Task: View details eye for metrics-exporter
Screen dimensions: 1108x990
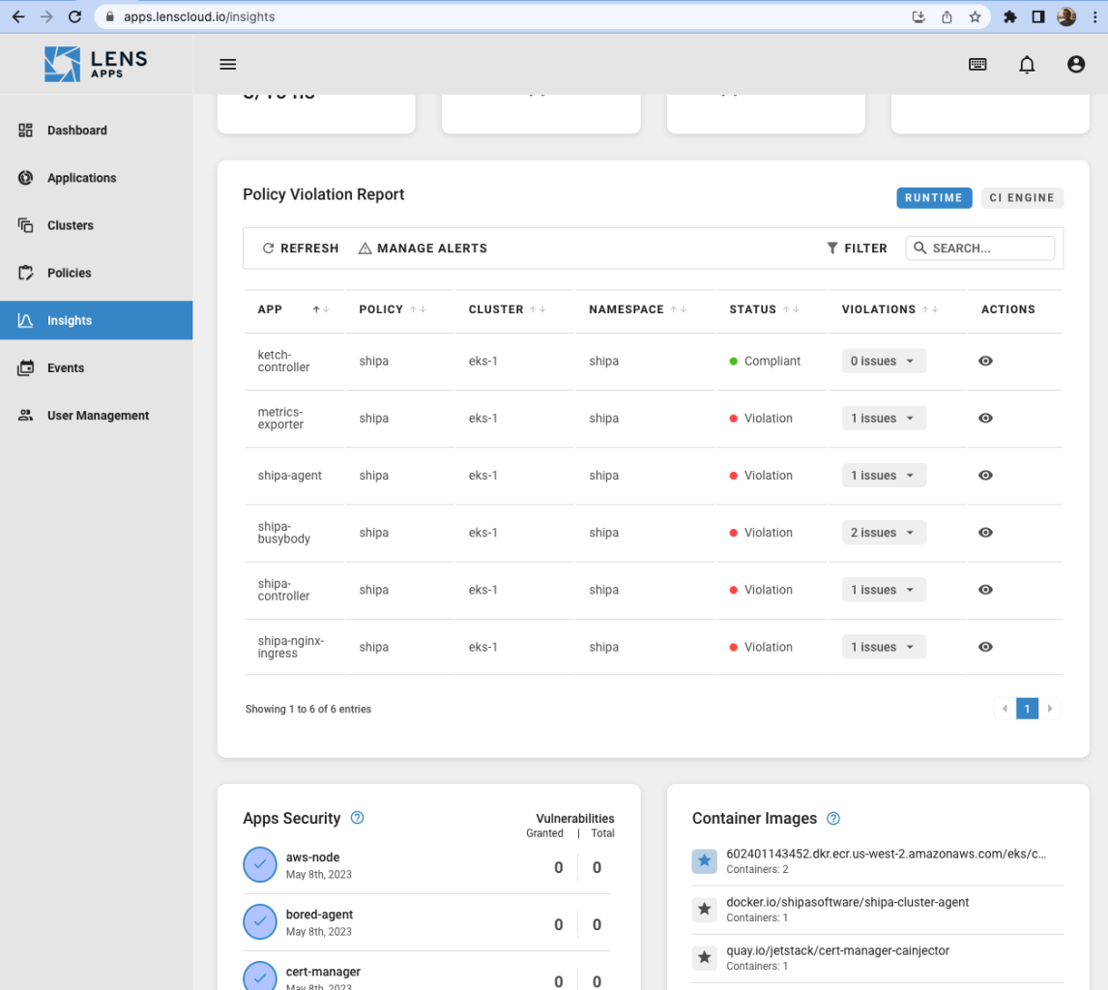Action: coord(985,419)
